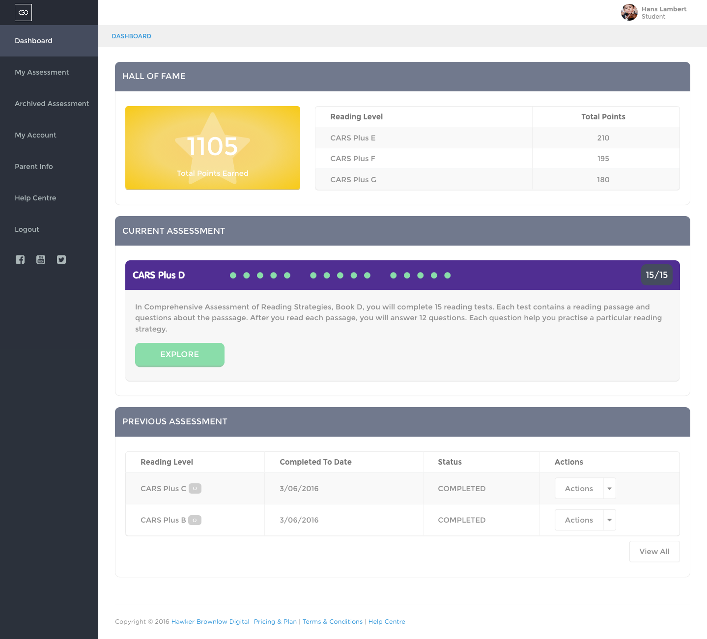Click the badge next to CARS Plus C
The height and width of the screenshot is (639, 707).
tap(195, 488)
